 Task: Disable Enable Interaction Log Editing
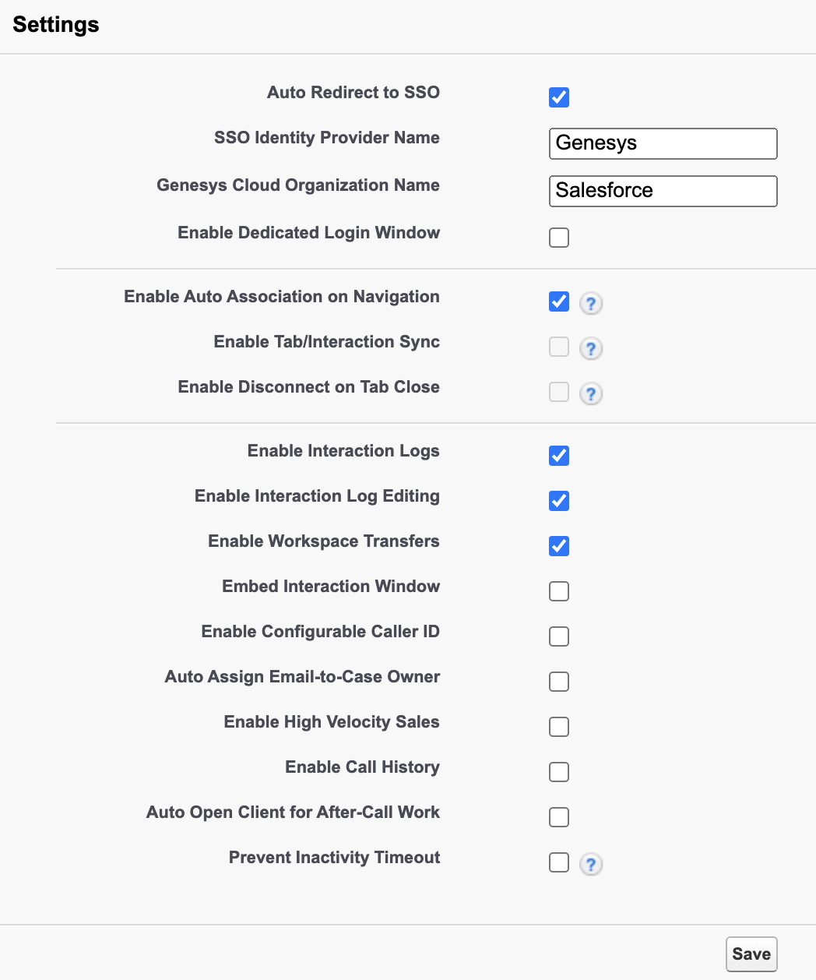coord(559,501)
